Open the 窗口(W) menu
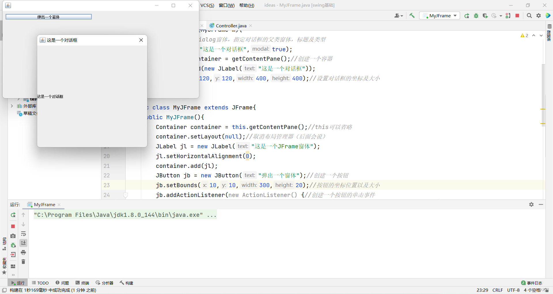Viewport: 553px width, 294px height. click(x=227, y=5)
